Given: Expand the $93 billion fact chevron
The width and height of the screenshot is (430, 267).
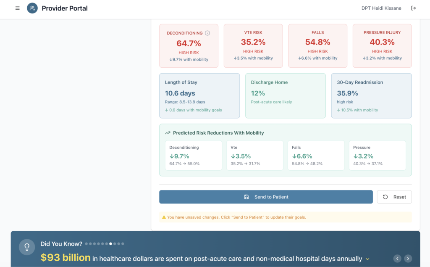Looking at the screenshot, I should 367,259.
